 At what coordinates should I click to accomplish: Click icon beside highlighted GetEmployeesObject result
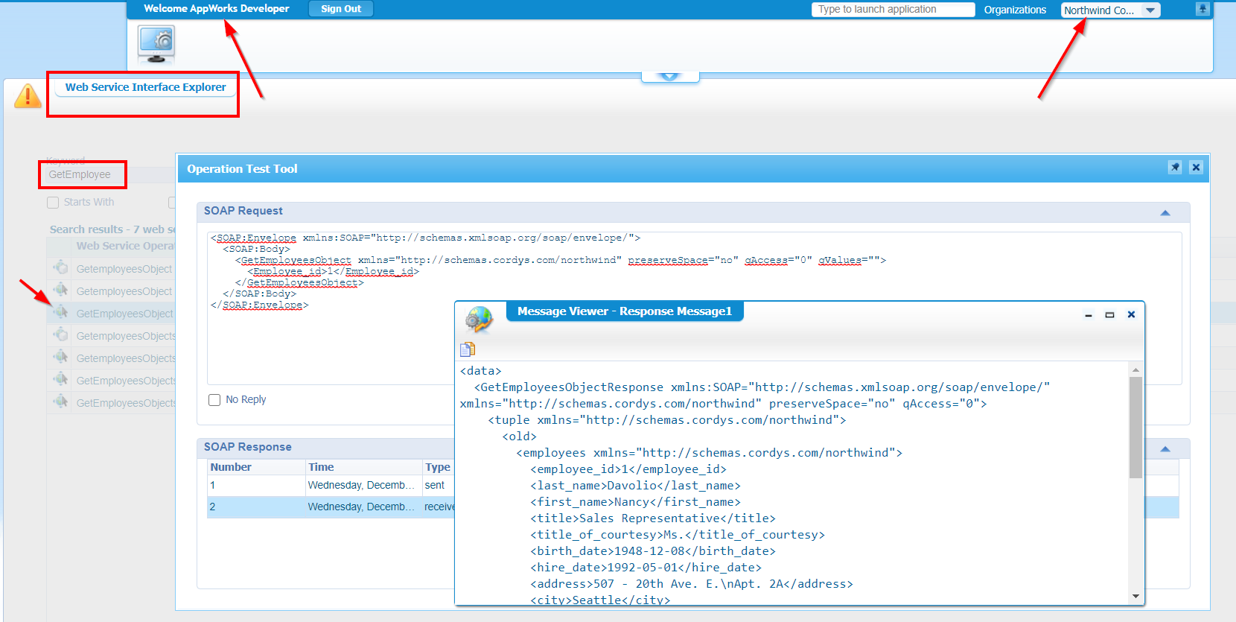coord(60,313)
